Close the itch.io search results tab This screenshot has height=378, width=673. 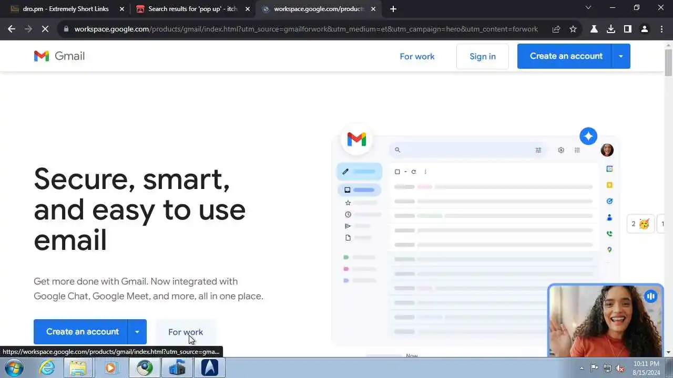248,9
